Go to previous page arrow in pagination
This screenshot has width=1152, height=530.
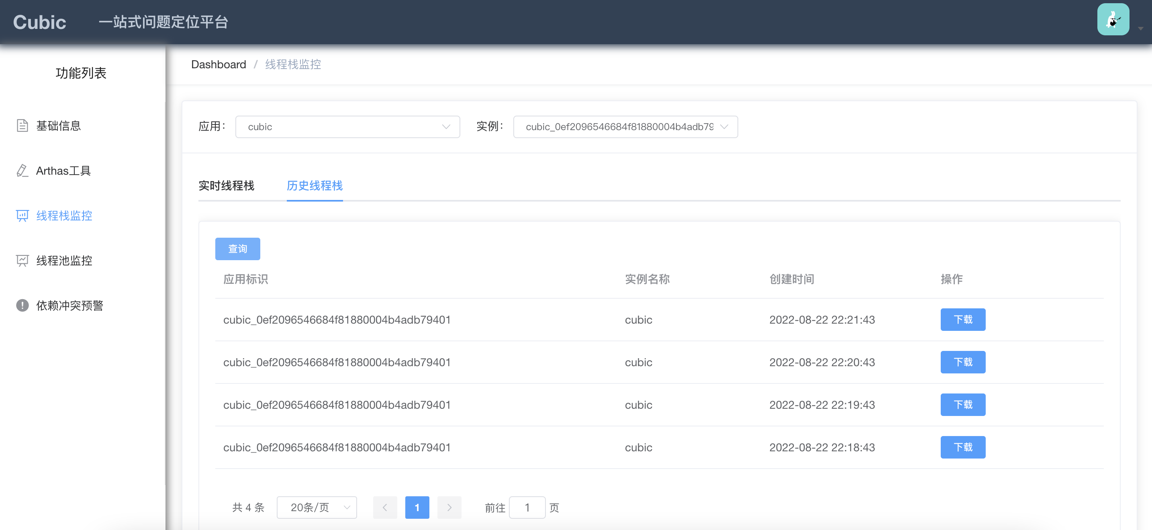384,508
